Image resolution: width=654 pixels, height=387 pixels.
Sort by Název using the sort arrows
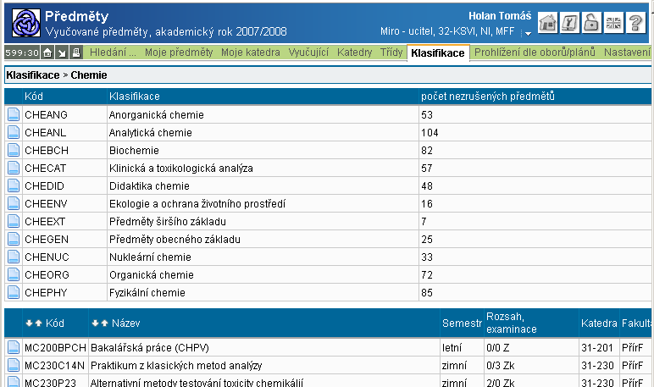pos(99,323)
